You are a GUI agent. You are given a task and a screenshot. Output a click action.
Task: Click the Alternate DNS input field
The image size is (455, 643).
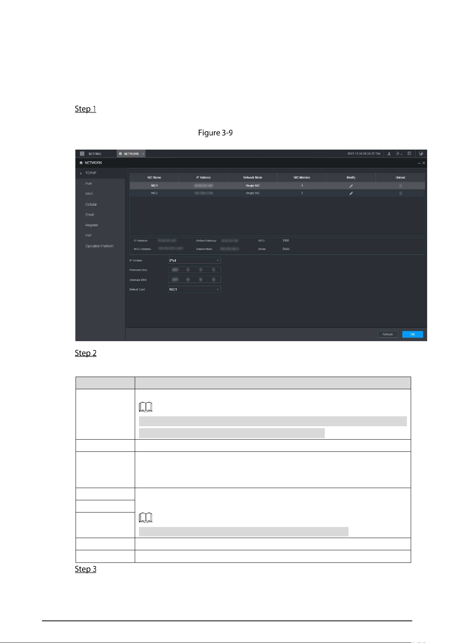point(194,279)
